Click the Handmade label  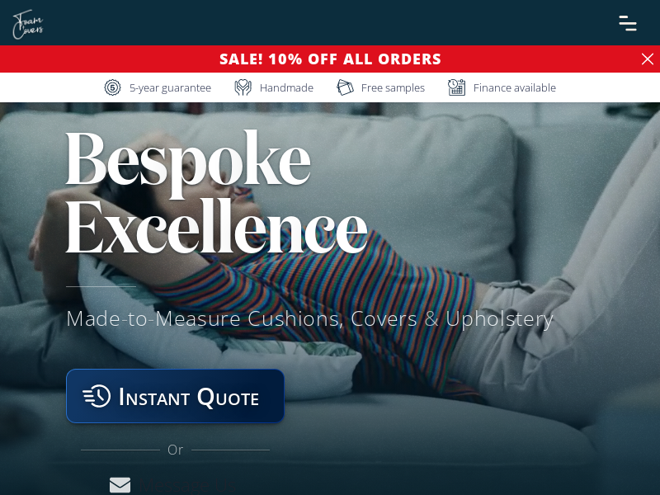286,88
